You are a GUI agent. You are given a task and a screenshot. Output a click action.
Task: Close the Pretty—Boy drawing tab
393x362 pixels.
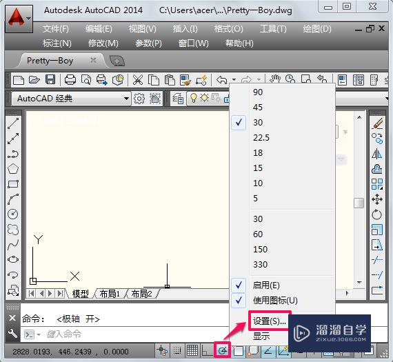tap(93, 60)
